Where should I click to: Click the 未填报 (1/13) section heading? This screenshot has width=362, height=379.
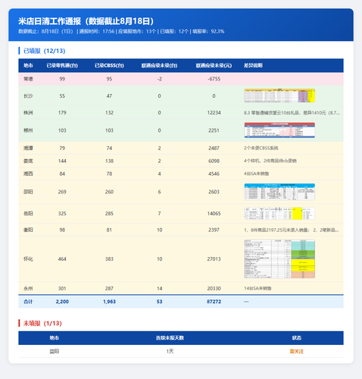click(x=42, y=324)
